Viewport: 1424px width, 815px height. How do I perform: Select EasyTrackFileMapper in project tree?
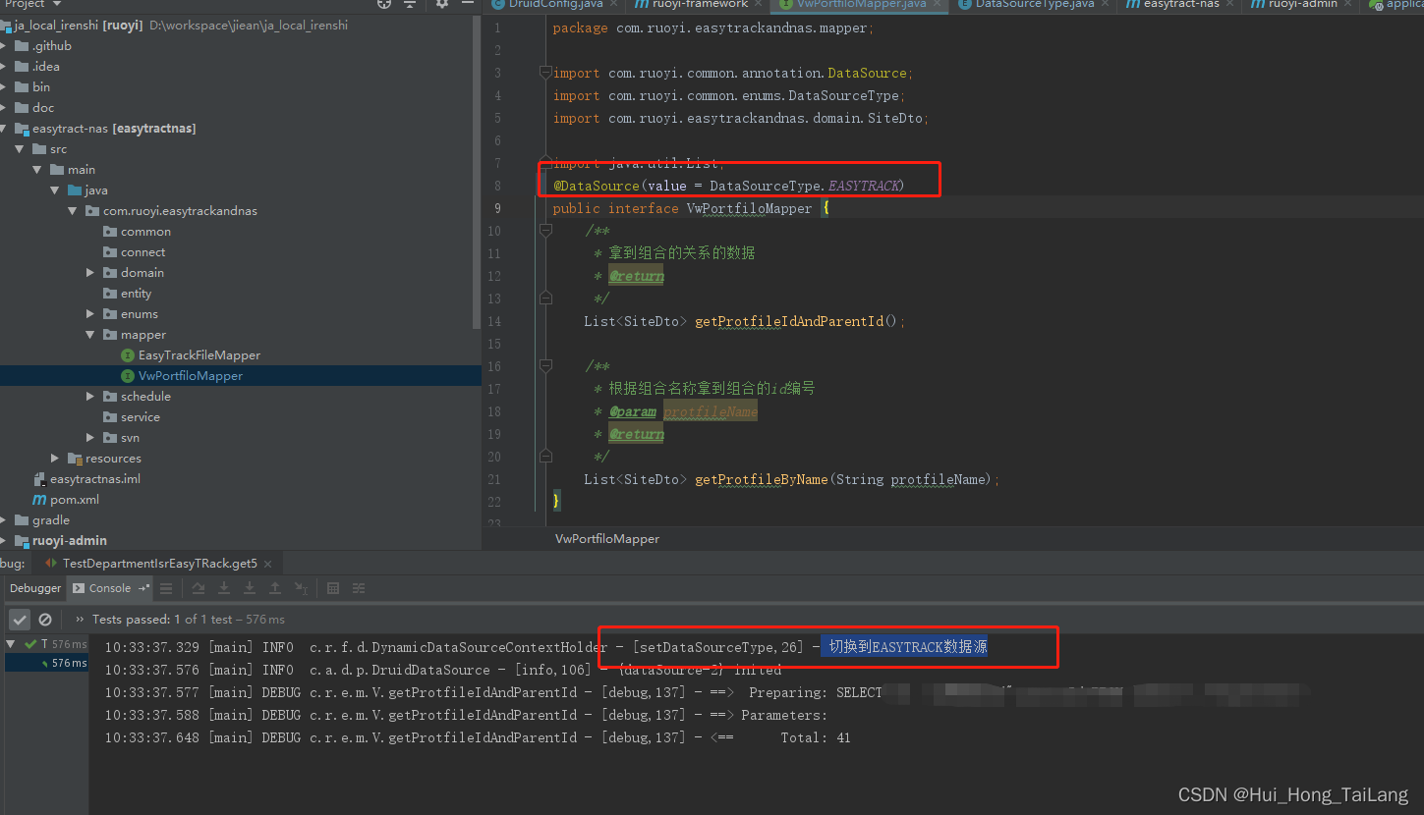coord(199,355)
